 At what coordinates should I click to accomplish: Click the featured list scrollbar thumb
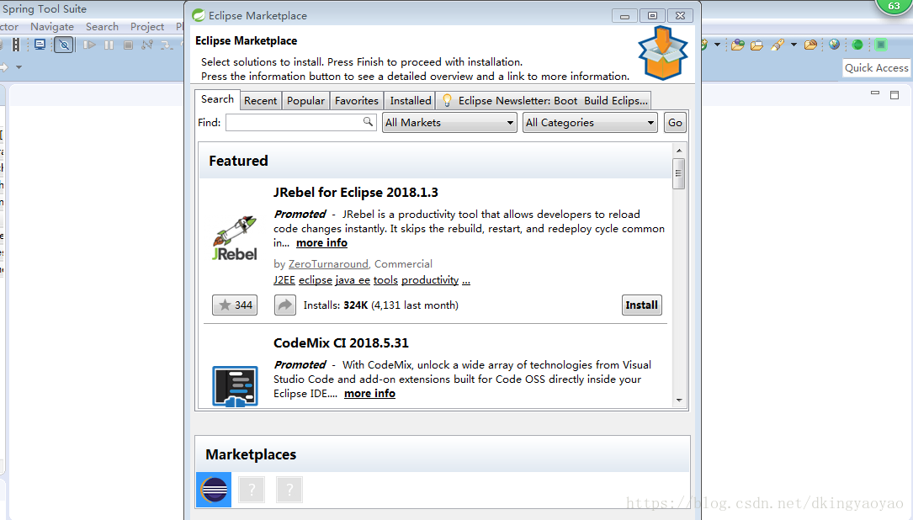point(678,173)
